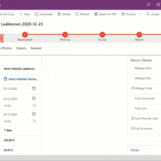The width and height of the screenshot is (161, 161).
Task: Click the Mileage End label
Action: coord(143,78)
